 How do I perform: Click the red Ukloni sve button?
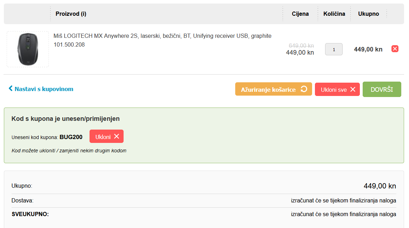337,89
